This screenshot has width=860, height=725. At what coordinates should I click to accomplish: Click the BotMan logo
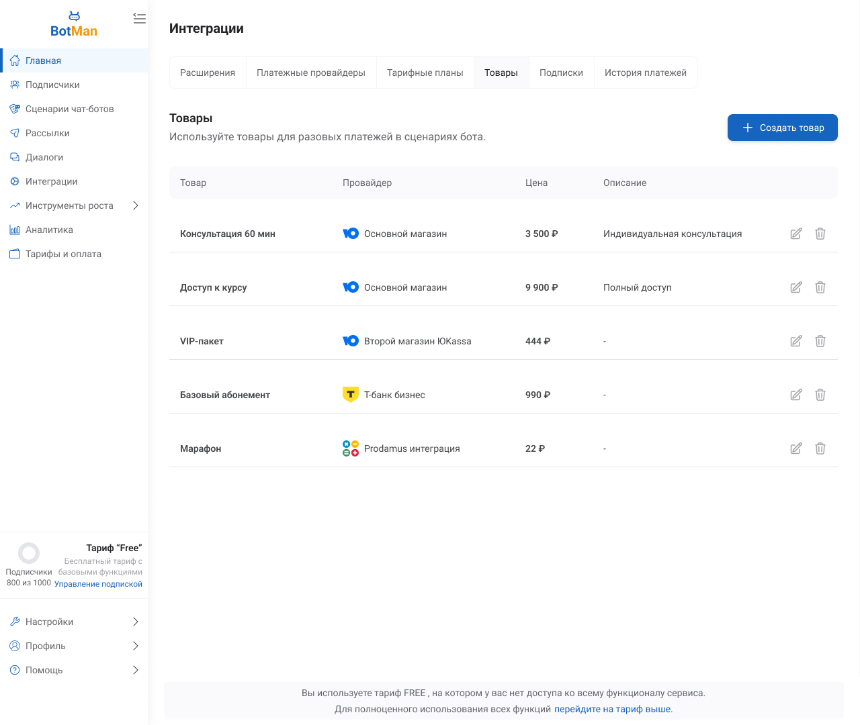coord(74,25)
